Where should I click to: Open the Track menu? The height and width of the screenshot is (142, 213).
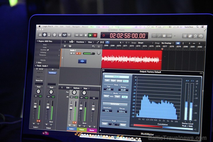click(68, 26)
